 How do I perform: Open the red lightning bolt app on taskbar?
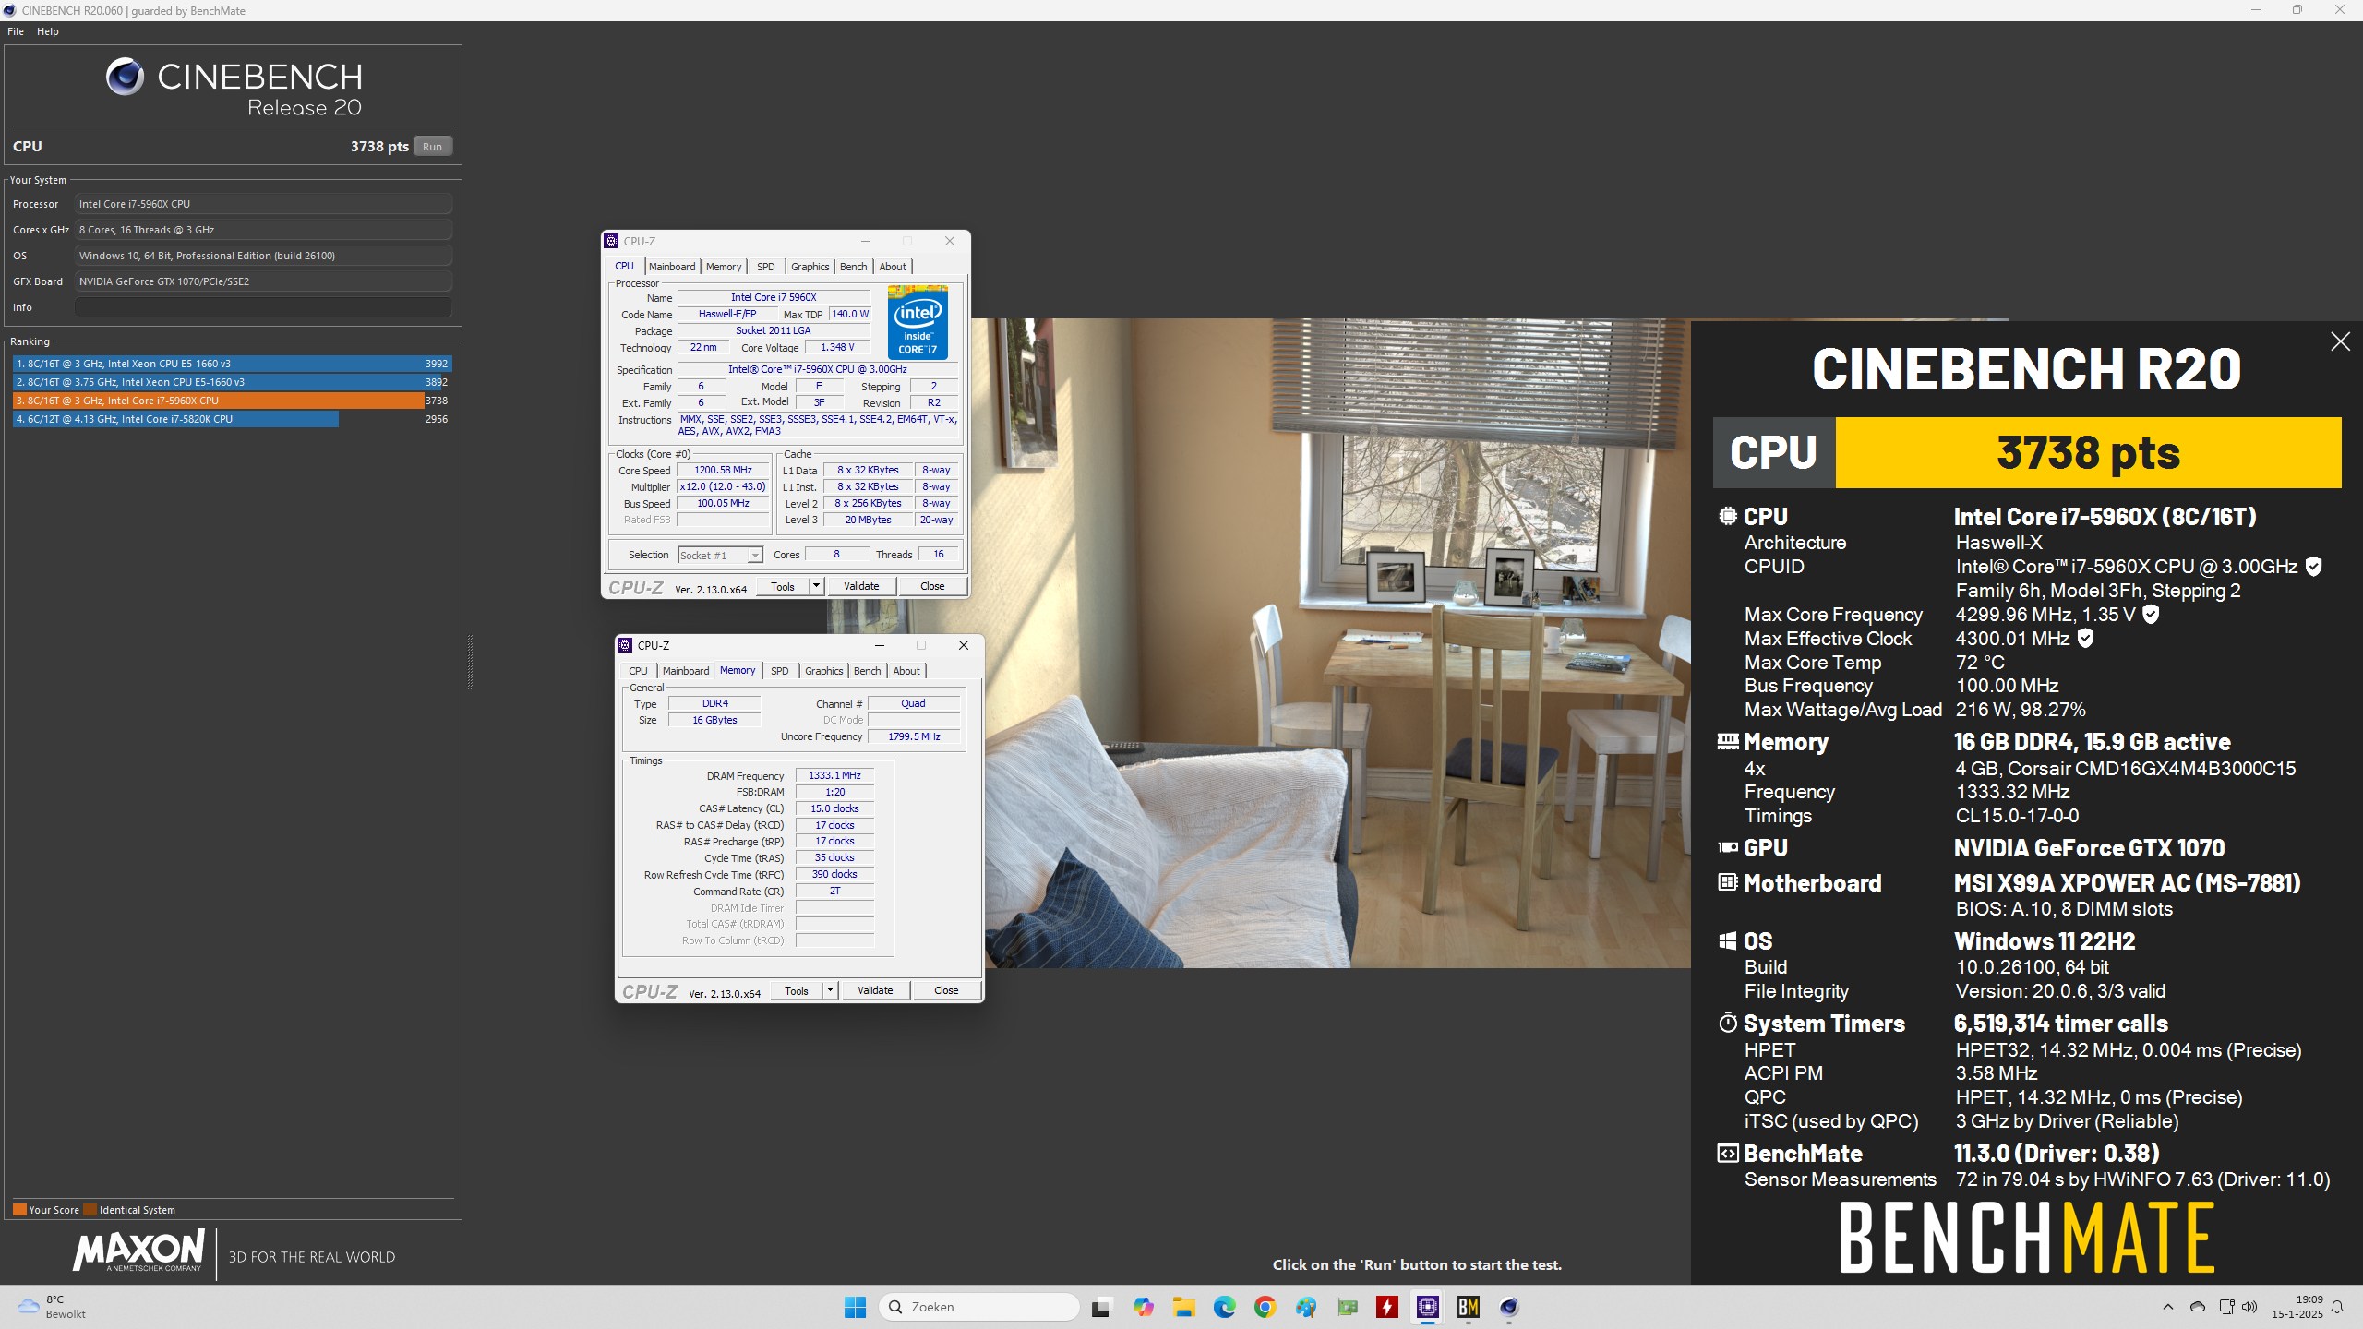pos(1386,1307)
